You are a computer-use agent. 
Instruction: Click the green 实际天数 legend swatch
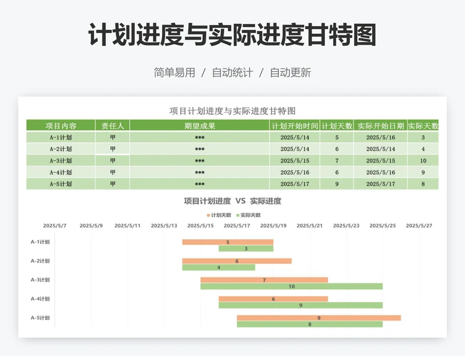(238, 215)
